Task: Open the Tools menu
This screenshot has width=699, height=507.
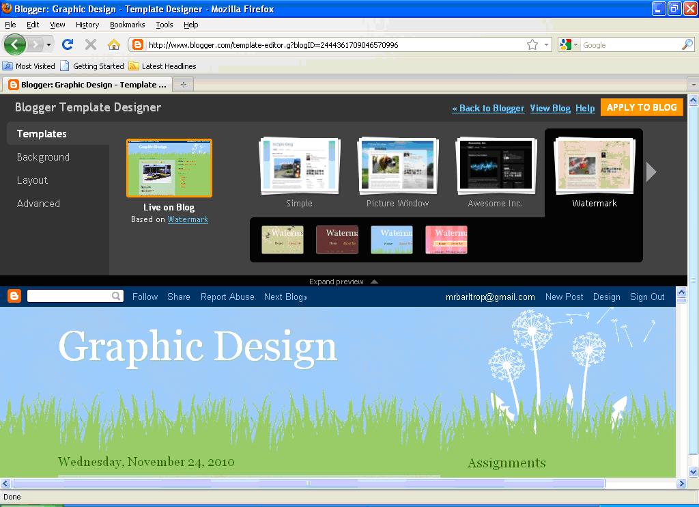Action: (164, 25)
